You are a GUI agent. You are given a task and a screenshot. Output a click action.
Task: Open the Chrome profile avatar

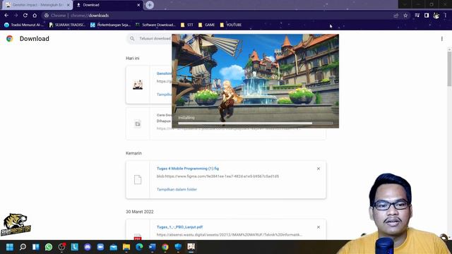tap(436, 16)
